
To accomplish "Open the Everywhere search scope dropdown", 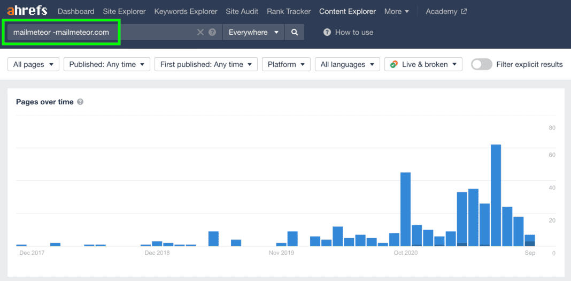I will coord(253,32).
